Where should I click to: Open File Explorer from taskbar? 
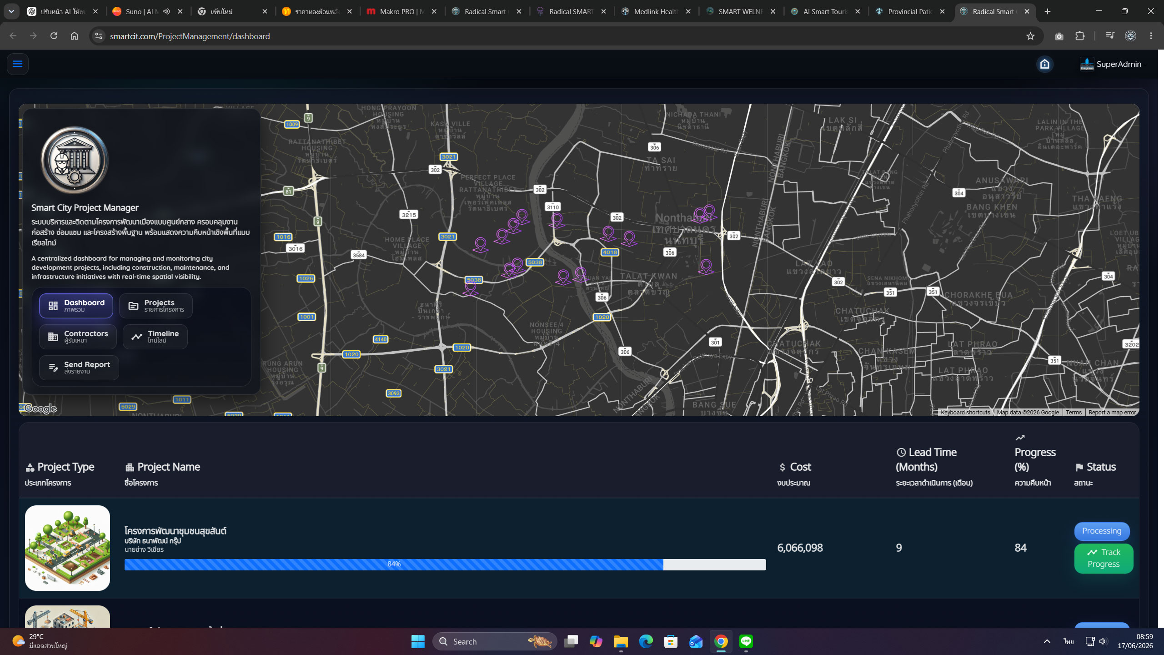click(621, 641)
